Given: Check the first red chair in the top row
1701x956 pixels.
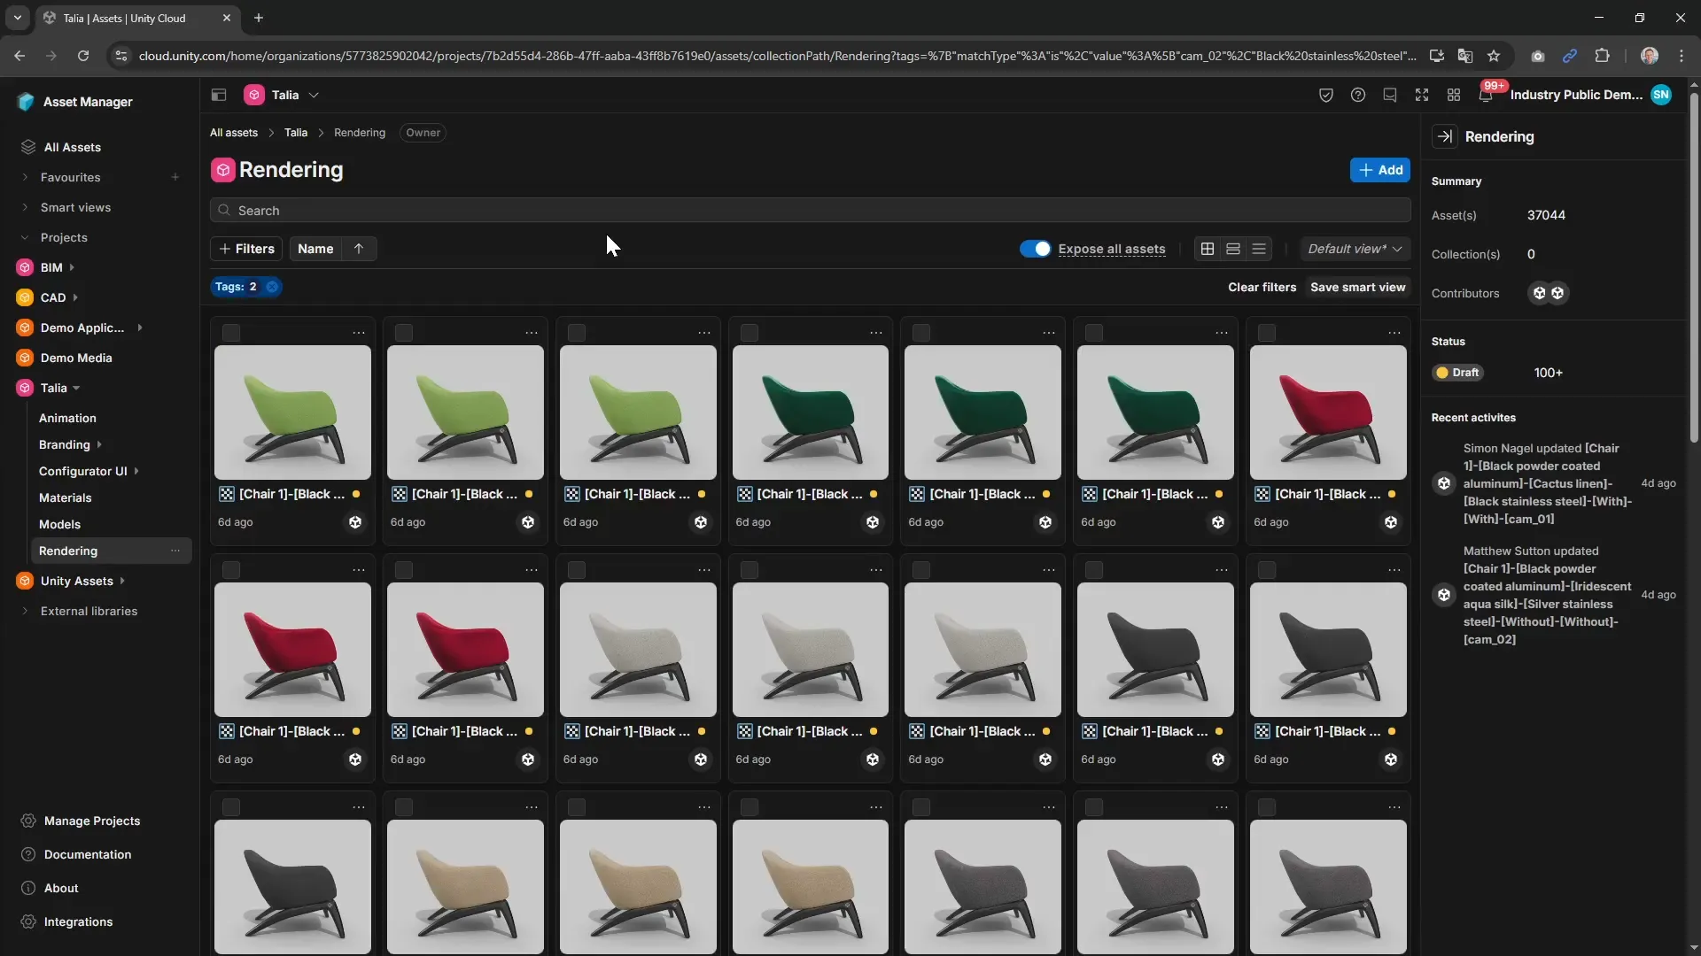Looking at the screenshot, I should (x=1267, y=333).
